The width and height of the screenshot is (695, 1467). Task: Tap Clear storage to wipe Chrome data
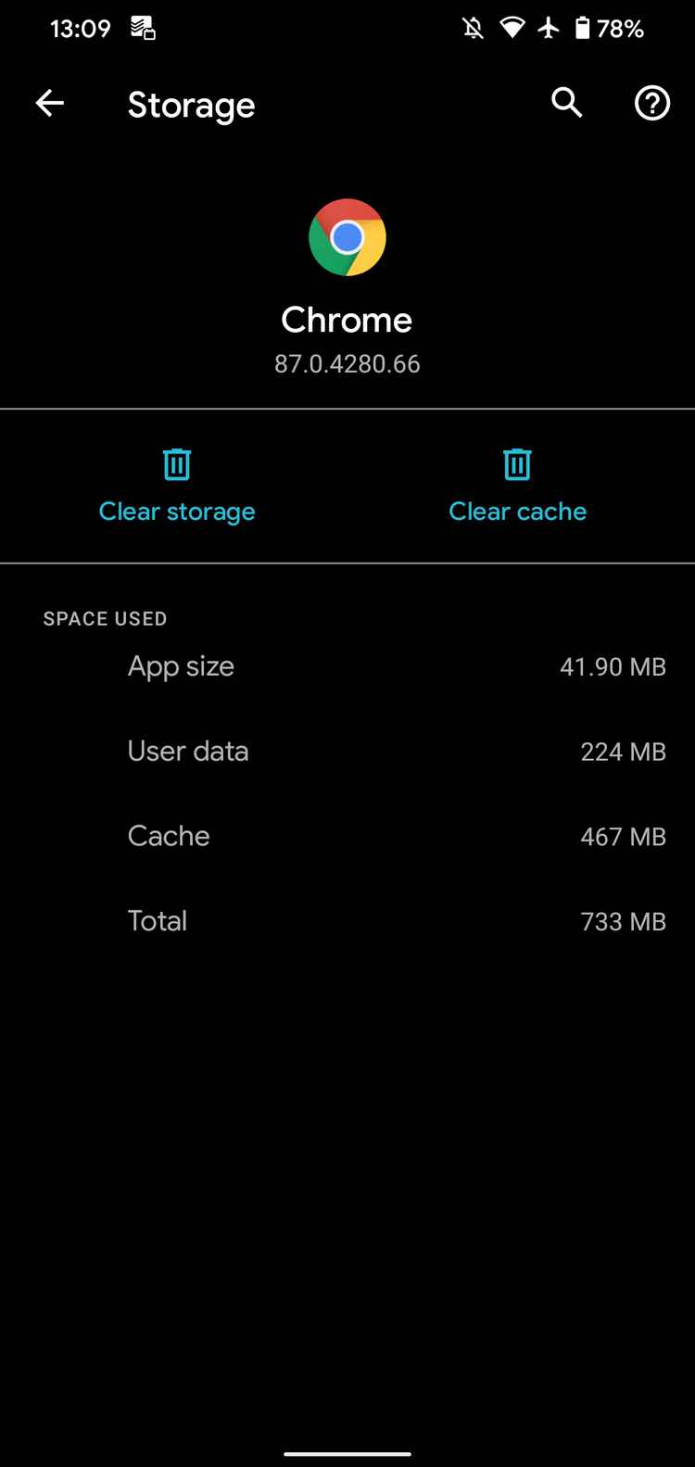176,511
